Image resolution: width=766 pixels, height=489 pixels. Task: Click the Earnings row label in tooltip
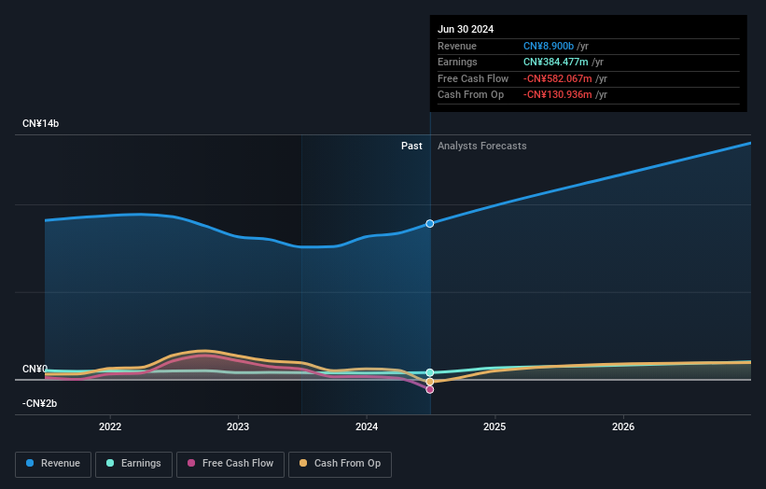(x=457, y=62)
